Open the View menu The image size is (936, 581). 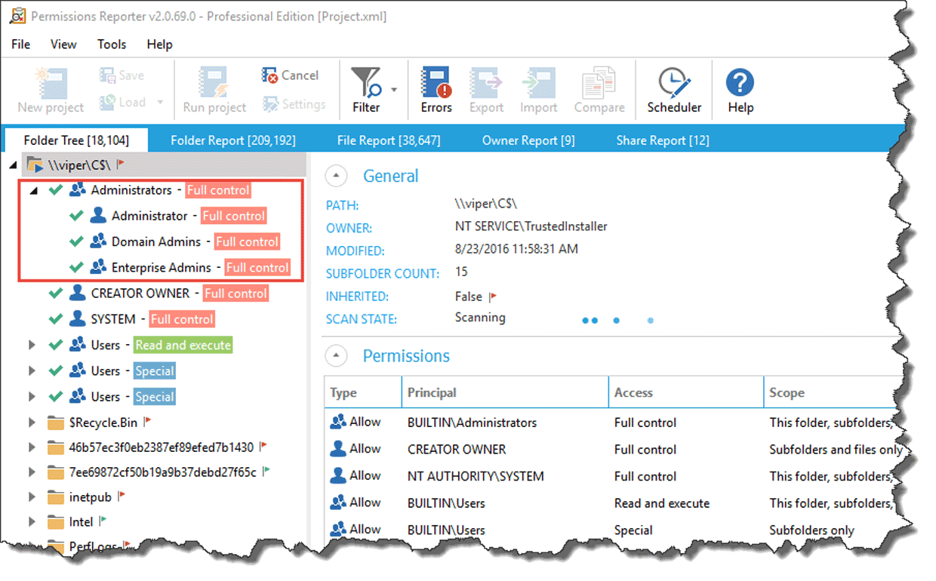(x=63, y=45)
